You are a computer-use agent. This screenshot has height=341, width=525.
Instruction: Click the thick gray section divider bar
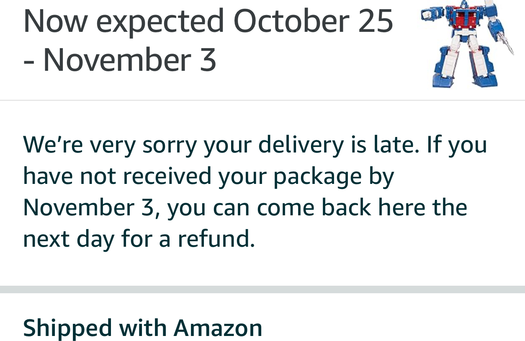click(x=262, y=289)
